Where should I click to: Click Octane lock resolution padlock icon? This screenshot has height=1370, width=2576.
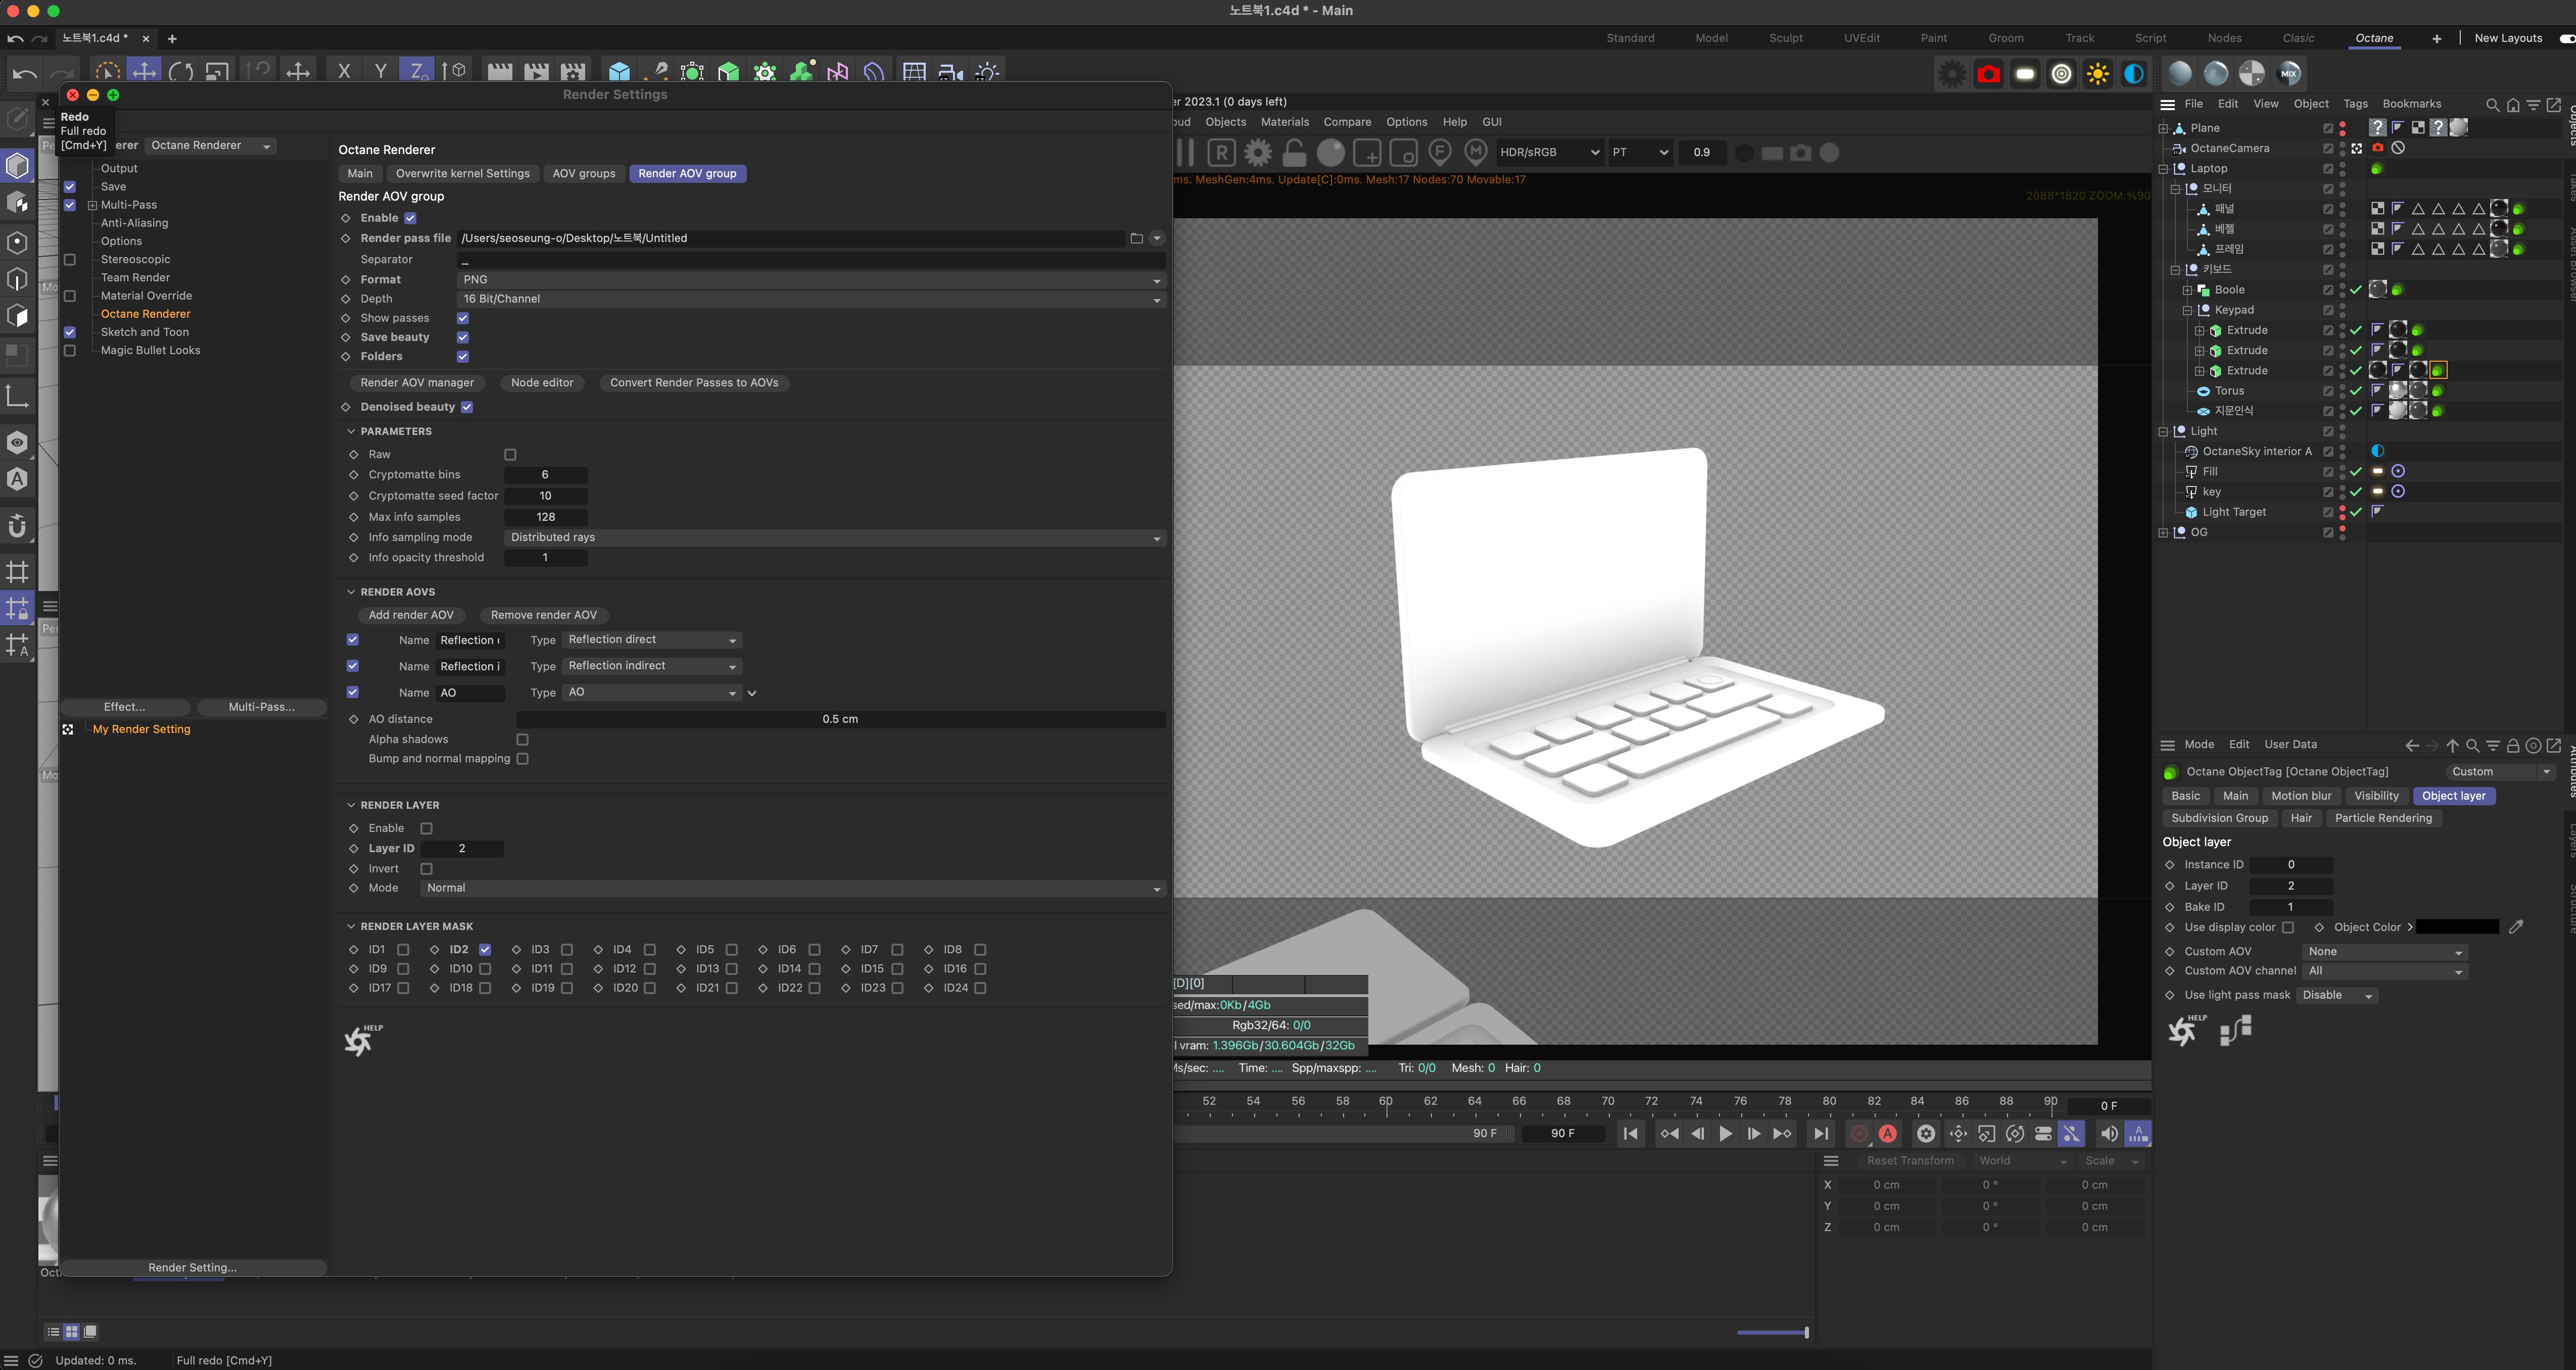[1294, 153]
